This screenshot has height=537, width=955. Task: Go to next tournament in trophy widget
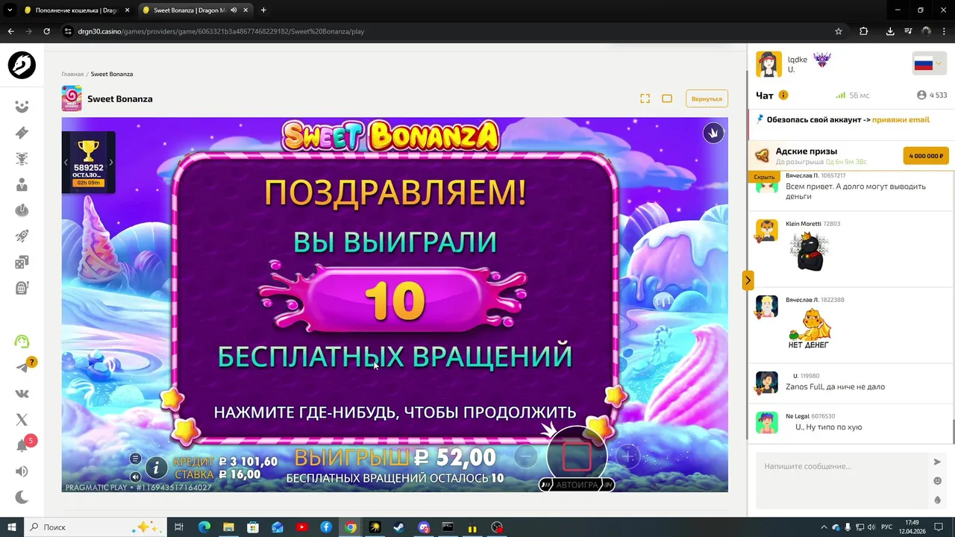pyautogui.click(x=111, y=163)
